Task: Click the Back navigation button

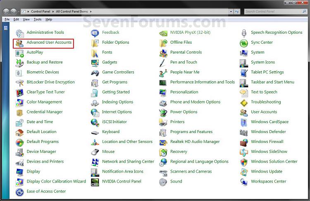Action: (6, 12)
